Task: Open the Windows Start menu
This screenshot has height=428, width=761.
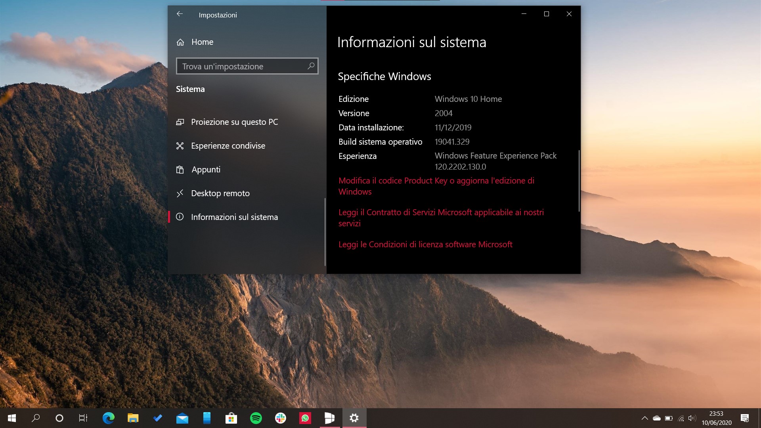Action: click(12, 418)
